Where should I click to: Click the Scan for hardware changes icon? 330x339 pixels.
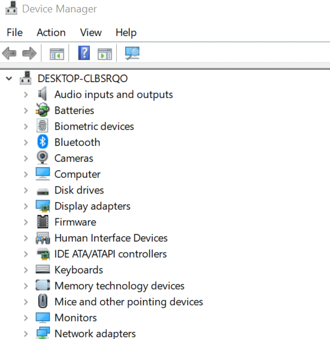(x=132, y=53)
